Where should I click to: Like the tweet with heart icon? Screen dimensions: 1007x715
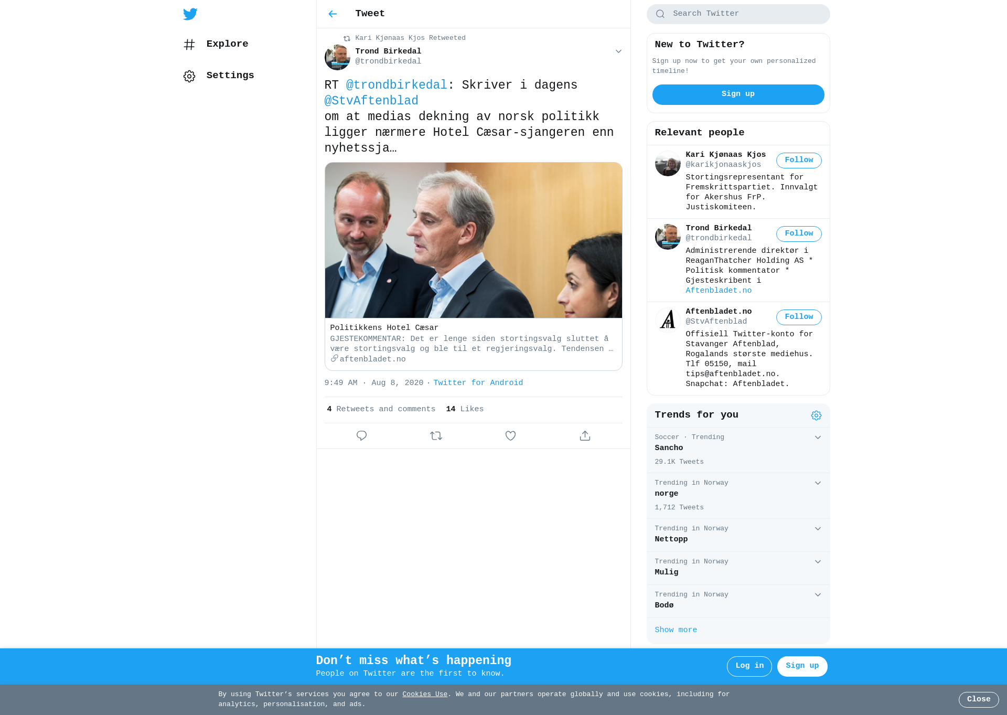pyautogui.click(x=510, y=436)
